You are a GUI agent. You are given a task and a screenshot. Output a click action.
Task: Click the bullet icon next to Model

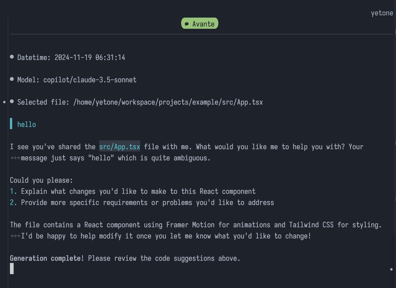pos(12,79)
